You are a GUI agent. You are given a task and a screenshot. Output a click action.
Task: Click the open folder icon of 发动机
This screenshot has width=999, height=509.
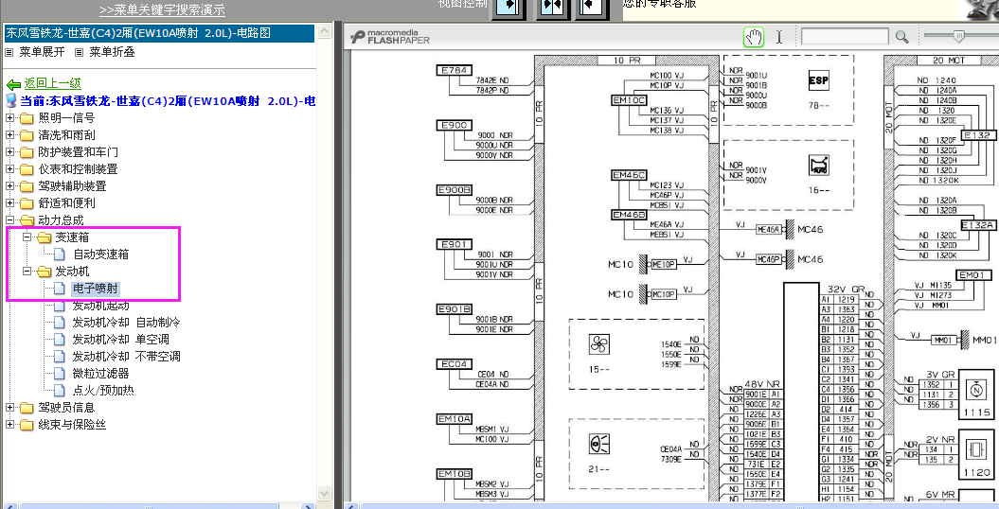click(44, 272)
